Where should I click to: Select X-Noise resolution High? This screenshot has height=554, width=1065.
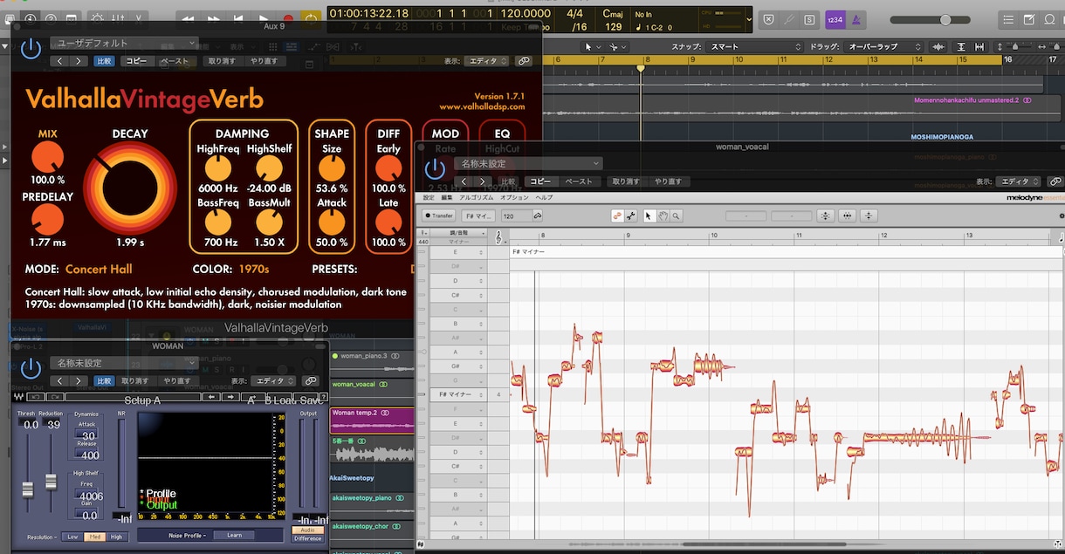(x=116, y=537)
